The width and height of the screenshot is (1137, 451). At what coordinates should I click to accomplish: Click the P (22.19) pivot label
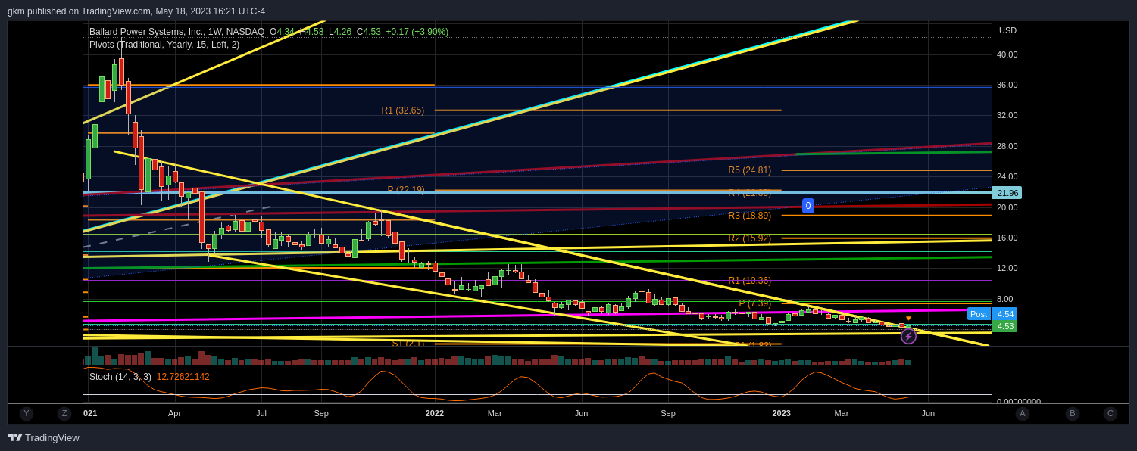(406, 190)
